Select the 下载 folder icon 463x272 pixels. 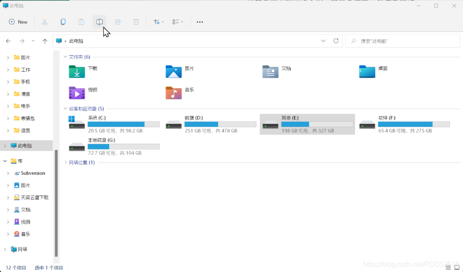(77, 72)
